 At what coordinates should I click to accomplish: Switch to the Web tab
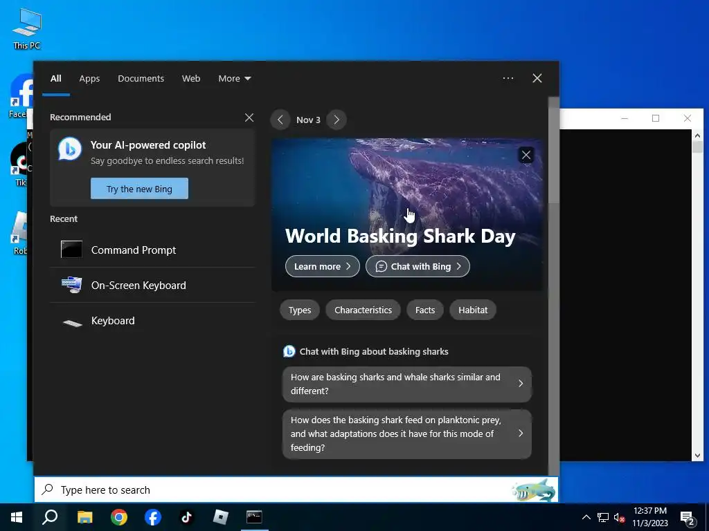(191, 79)
